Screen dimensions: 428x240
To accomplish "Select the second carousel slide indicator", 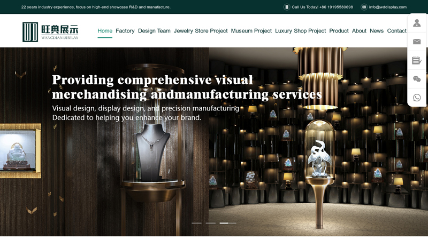I will tap(211, 223).
